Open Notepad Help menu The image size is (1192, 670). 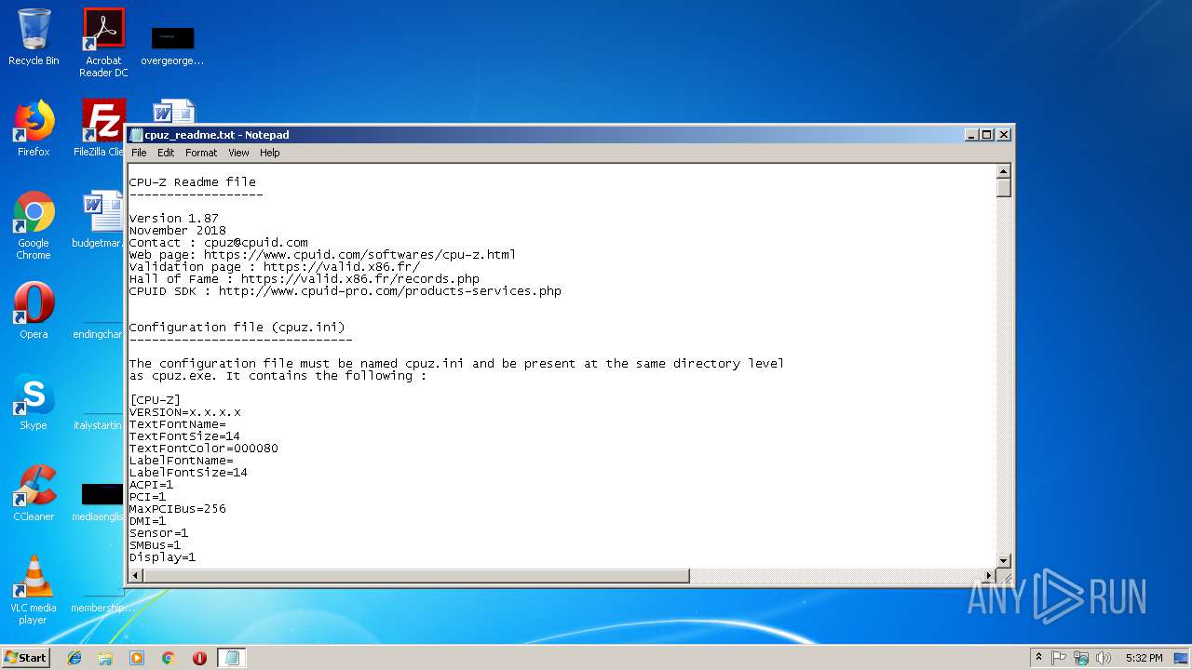269,153
